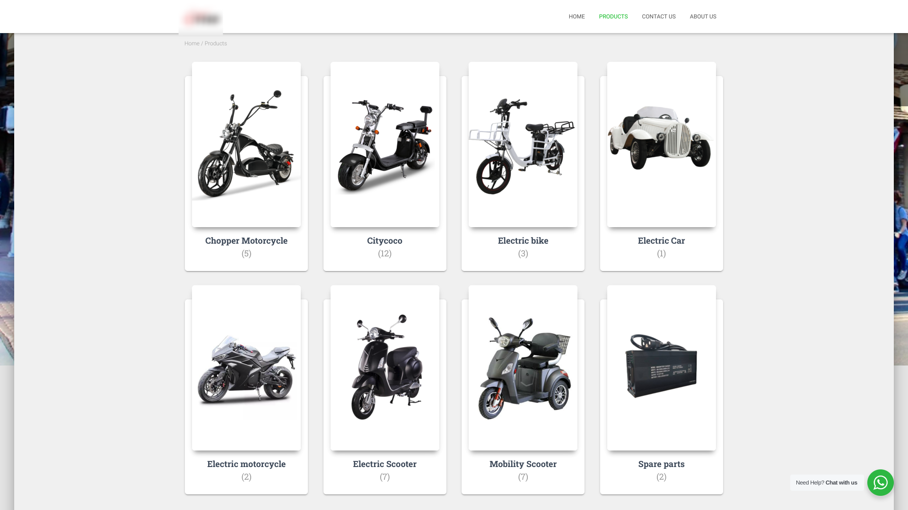Click the (3) count under Electric bike
The height and width of the screenshot is (510, 908).
point(523,254)
